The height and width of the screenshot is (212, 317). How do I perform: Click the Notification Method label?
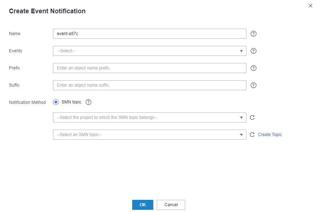click(x=27, y=102)
